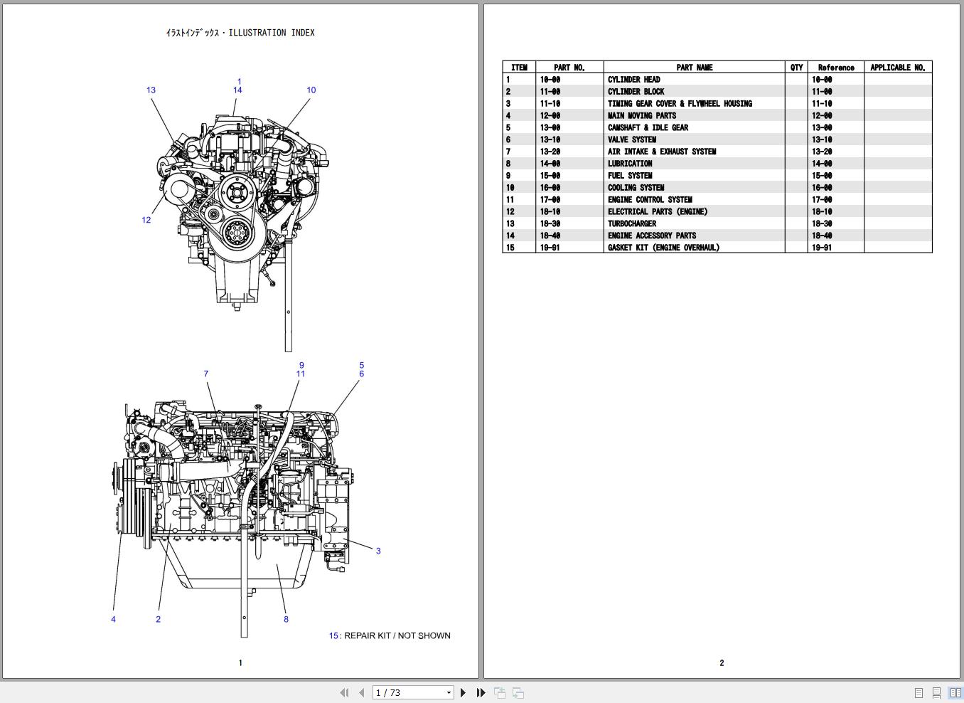Viewport: 964px width, 703px height.
Task: Click callout 4 below the pulley
Action: pyautogui.click(x=113, y=619)
